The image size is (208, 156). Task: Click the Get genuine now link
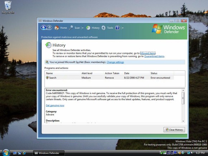55,105
